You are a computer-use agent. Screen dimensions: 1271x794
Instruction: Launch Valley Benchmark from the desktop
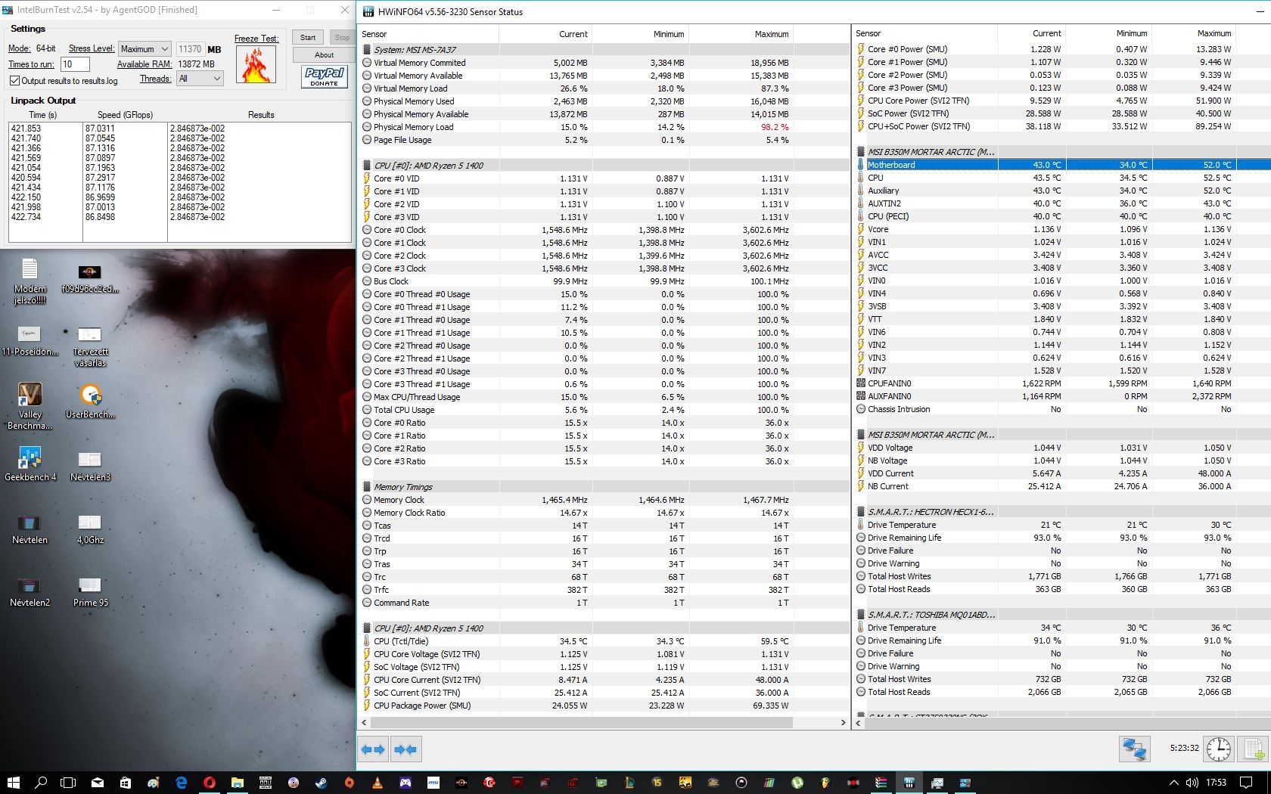(30, 406)
